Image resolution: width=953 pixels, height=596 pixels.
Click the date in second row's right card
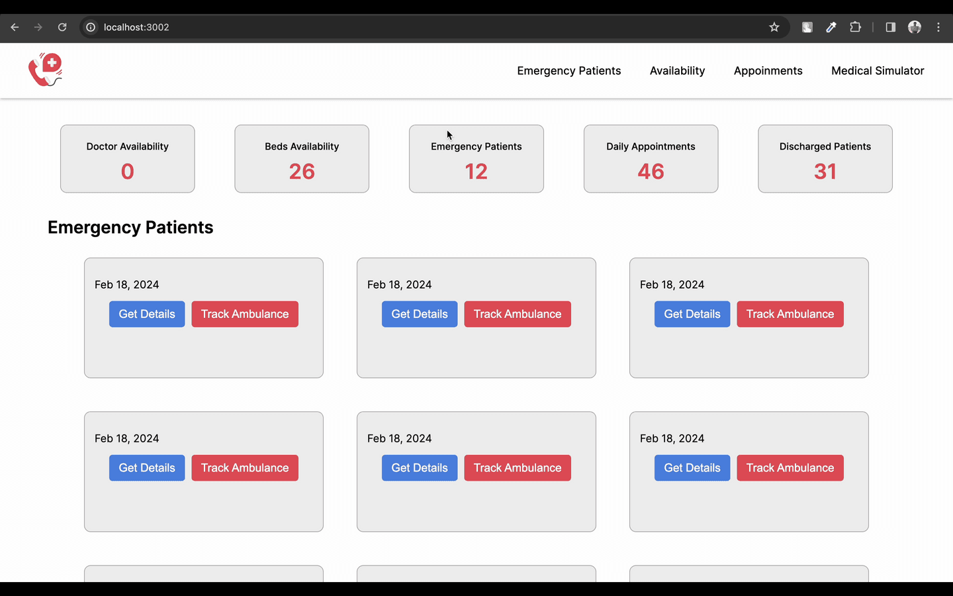pyautogui.click(x=672, y=438)
